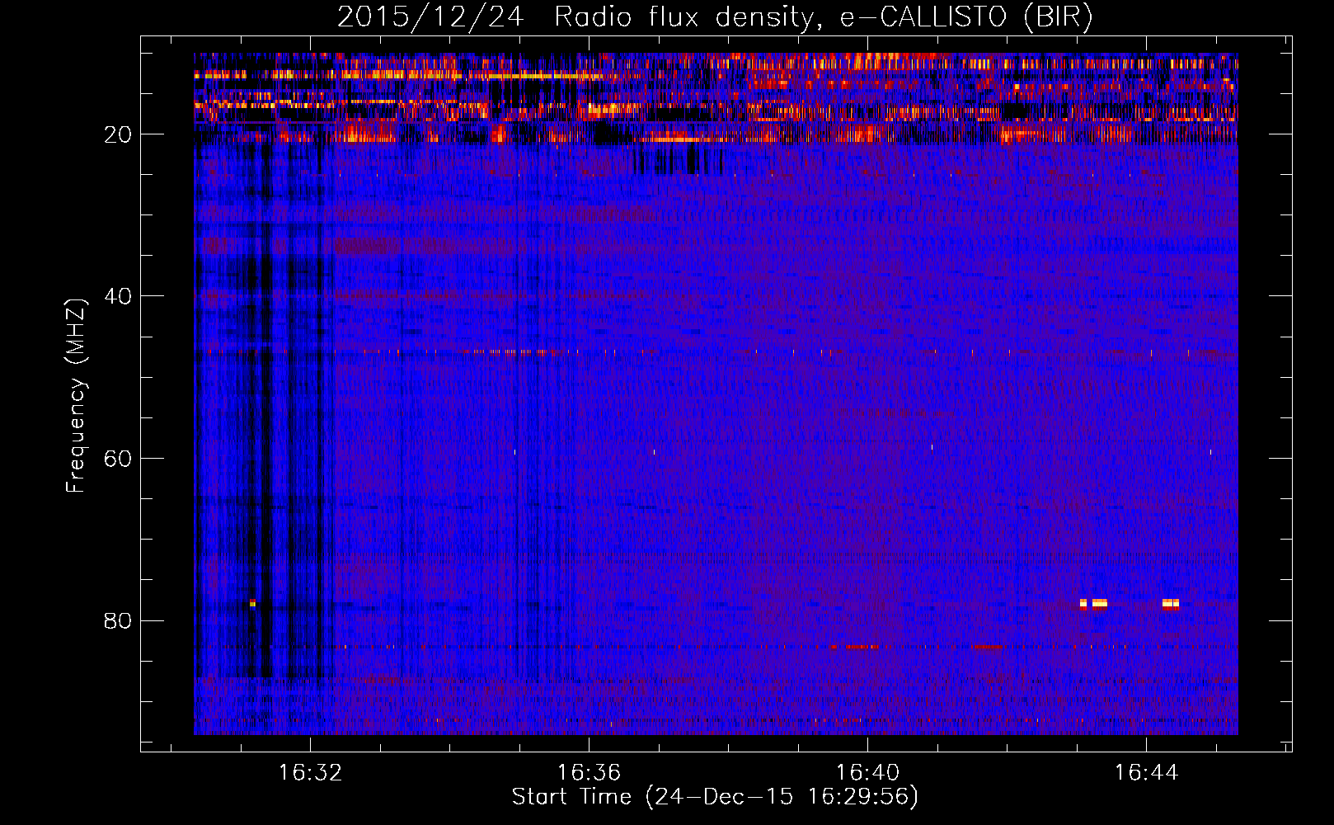Screen dimensions: 1334x825
Task: Click the 60 MHz frequency tick label
Action: click(118, 459)
